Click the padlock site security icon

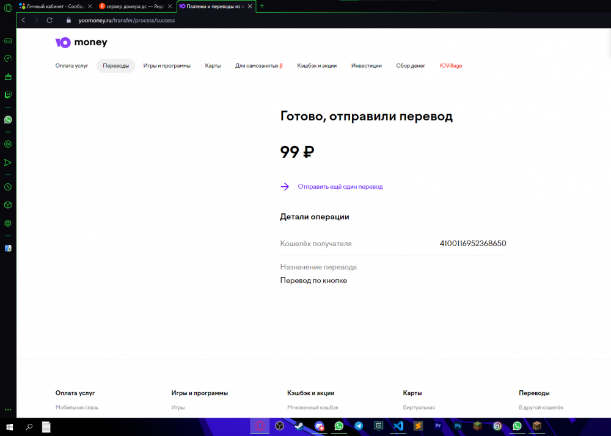point(68,20)
